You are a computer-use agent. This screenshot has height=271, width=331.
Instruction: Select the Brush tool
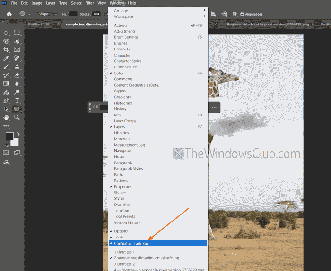click(x=6, y=67)
